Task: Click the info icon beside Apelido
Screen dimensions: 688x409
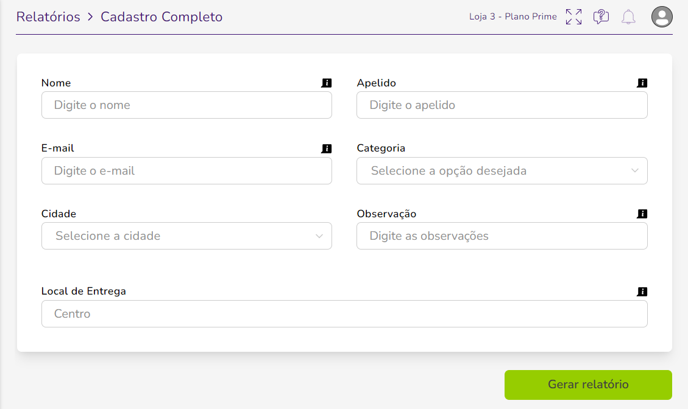Action: (x=642, y=83)
